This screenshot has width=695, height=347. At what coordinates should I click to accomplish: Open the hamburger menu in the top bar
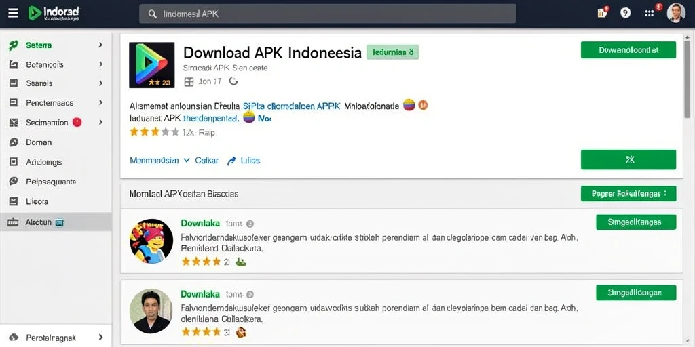point(14,14)
